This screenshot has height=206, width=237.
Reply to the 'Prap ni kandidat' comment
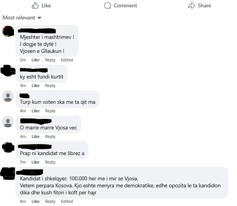[x=50, y=162]
